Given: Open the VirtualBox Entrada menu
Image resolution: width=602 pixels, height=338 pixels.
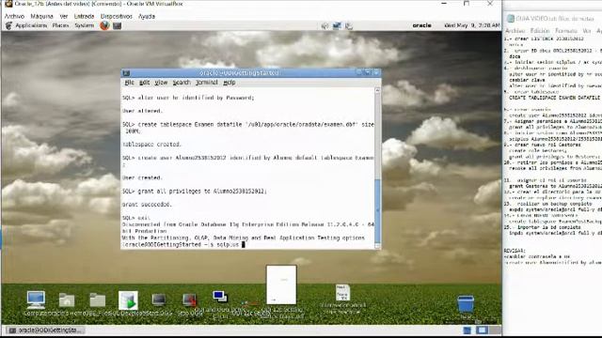Looking at the screenshot, I should 84,16.
